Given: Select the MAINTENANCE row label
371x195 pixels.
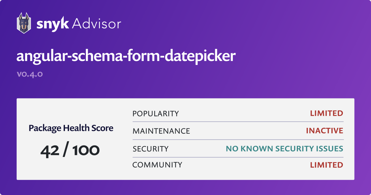Looking at the screenshot, I should point(161,131).
